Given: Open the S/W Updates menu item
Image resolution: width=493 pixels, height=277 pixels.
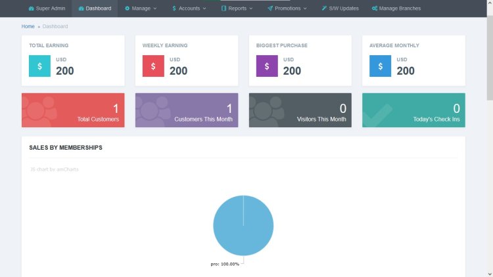Looking at the screenshot, I should 340,9.
